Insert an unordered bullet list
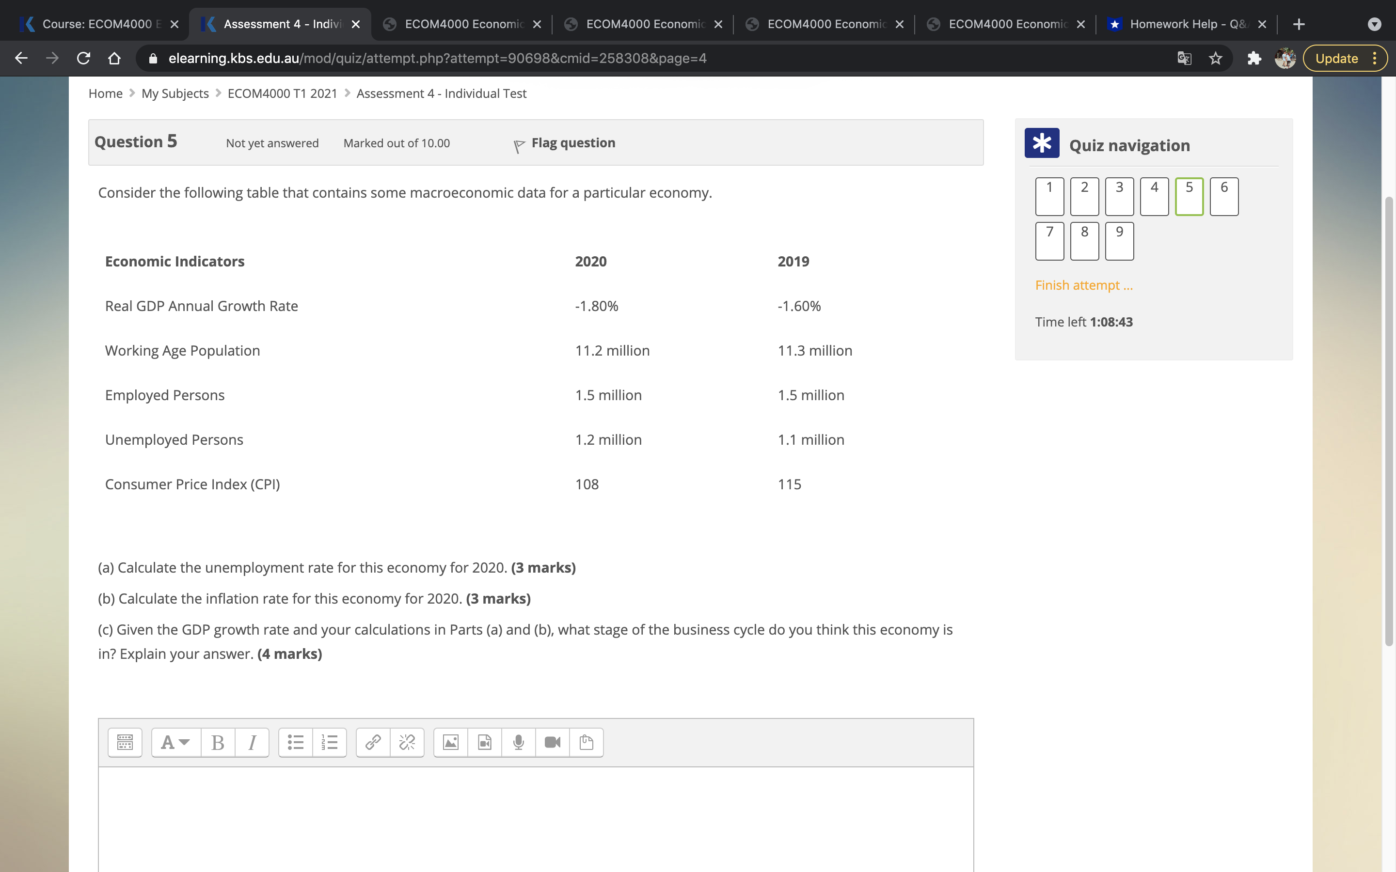This screenshot has height=872, width=1396. point(295,742)
